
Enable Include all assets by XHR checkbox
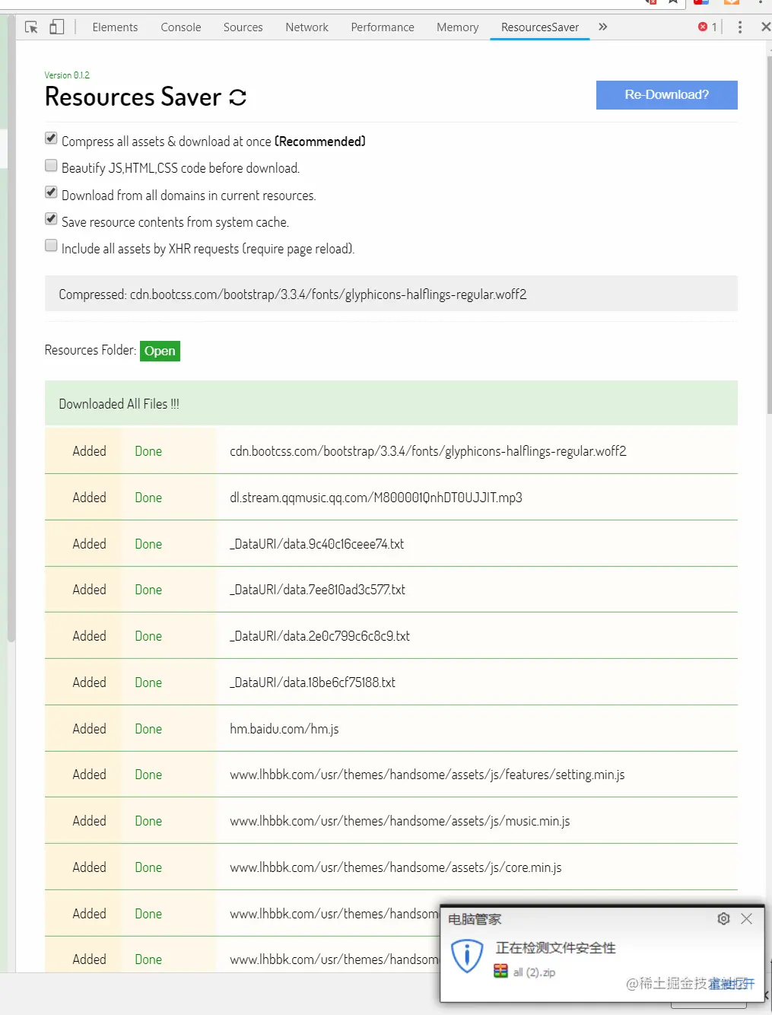pyautogui.click(x=51, y=245)
